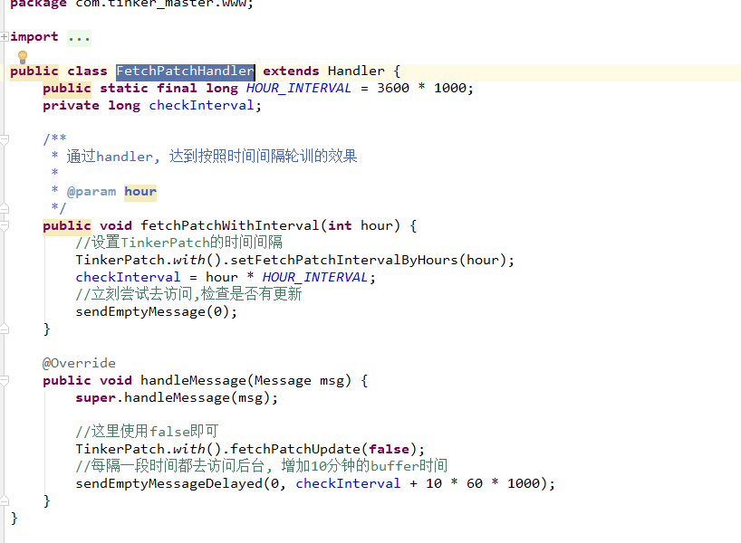Click the private checkInterval field name
741x543 pixels.
click(x=202, y=105)
